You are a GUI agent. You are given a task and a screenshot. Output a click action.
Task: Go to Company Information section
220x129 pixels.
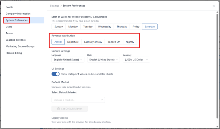coord(18,14)
